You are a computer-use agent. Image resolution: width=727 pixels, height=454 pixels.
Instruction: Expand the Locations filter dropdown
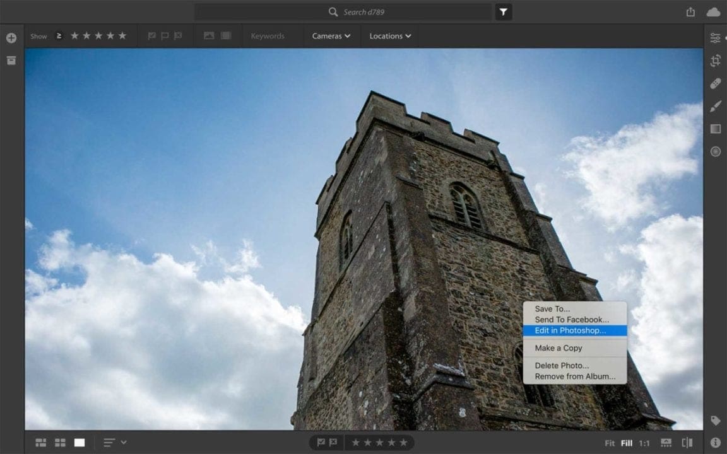(390, 36)
